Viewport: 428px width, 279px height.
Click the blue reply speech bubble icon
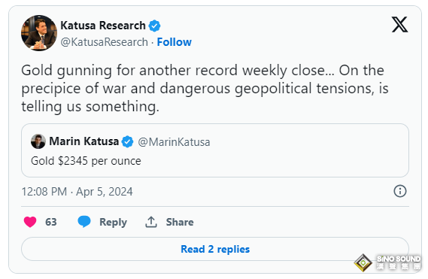[x=84, y=221]
